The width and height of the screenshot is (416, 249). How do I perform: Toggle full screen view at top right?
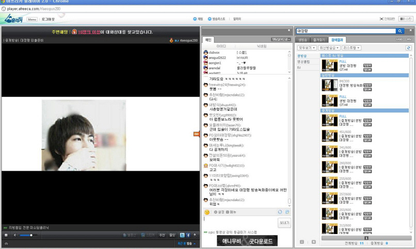tap(387, 19)
